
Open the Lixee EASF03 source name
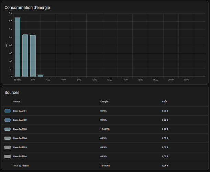click(x=20, y=129)
